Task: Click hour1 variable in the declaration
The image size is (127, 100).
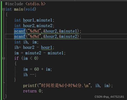Action: point(29,20)
